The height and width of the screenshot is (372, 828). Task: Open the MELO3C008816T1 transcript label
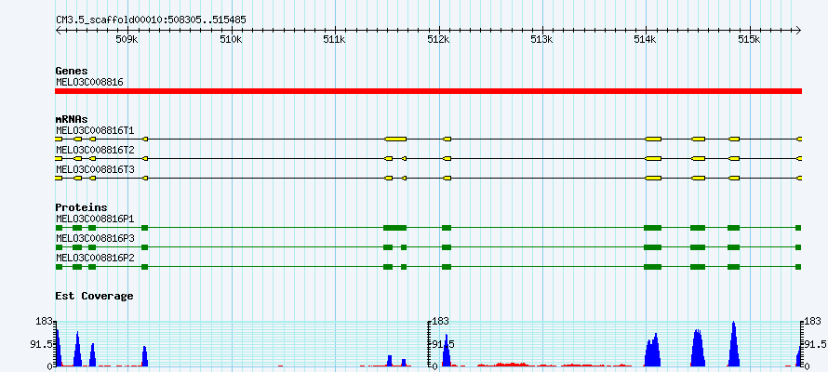pos(95,130)
